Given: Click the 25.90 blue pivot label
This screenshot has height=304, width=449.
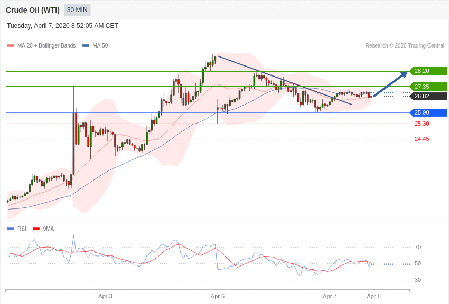Looking at the screenshot, I should coord(429,112).
